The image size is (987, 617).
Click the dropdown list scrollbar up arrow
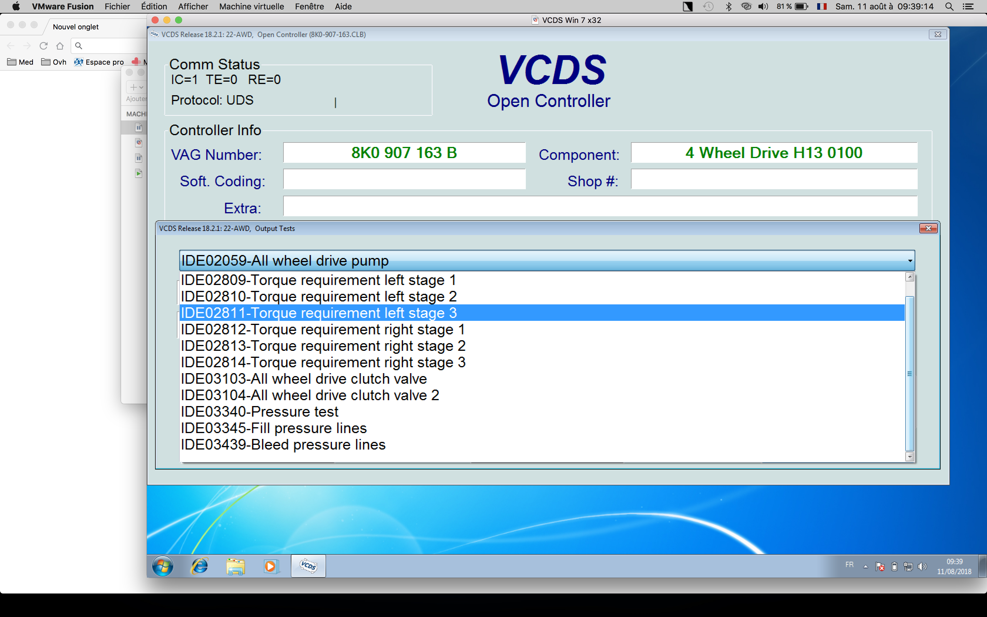point(909,277)
